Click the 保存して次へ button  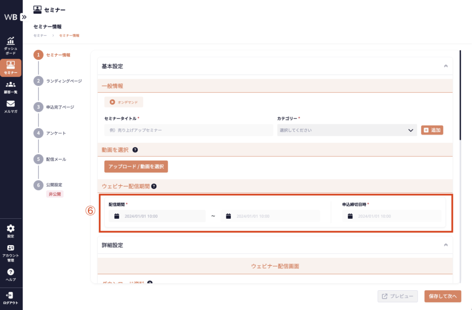(x=442, y=296)
